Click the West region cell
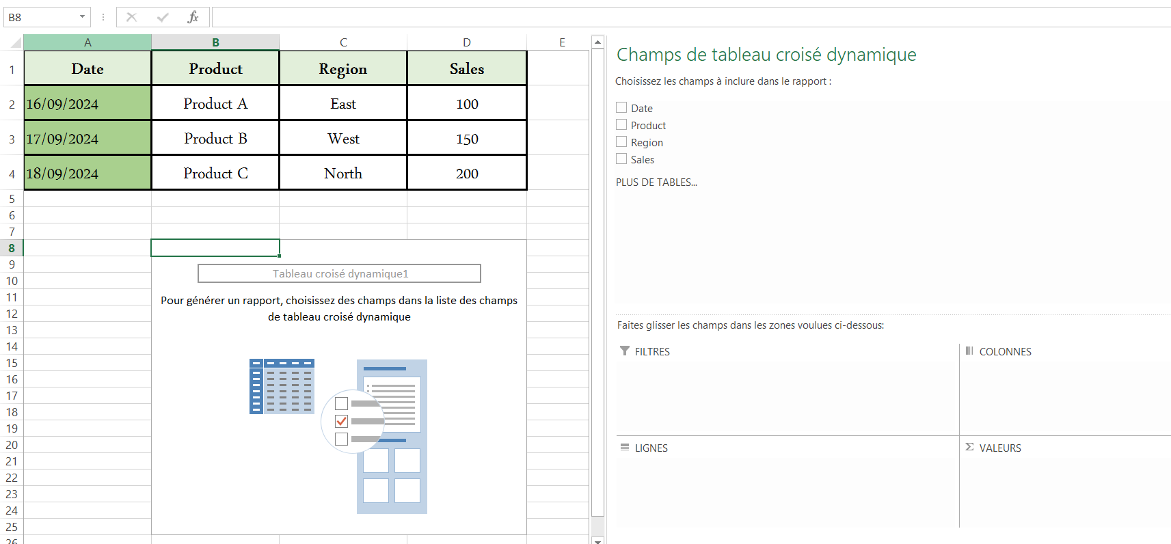Image resolution: width=1171 pixels, height=544 pixels. (343, 138)
